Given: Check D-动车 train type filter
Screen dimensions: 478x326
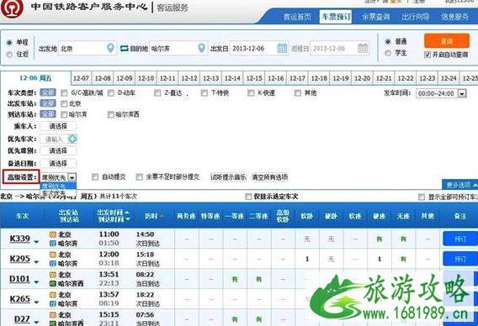Looking at the screenshot, I should 111,92.
